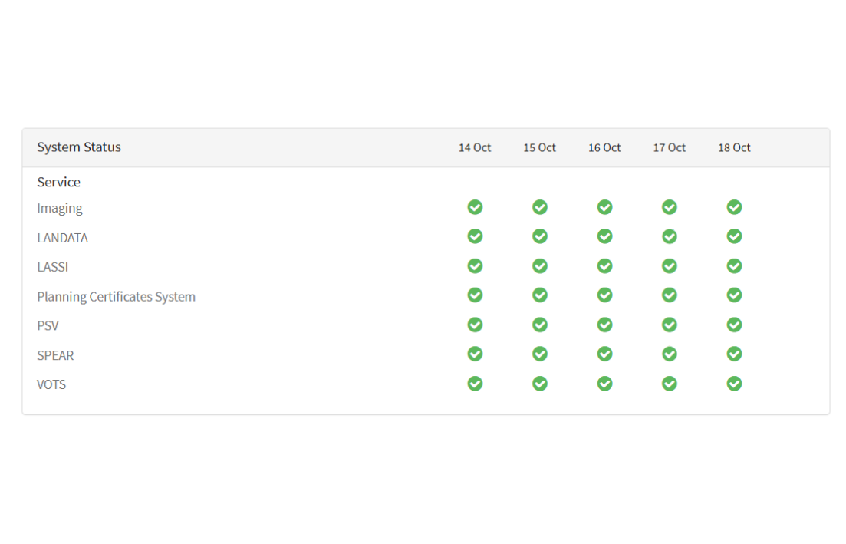Click Imaging status icon for 14 Oct
Screen dimensions: 846x544
coord(475,207)
